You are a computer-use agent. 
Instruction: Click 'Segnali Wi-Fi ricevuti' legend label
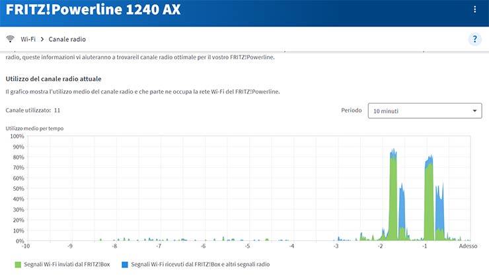(200, 264)
